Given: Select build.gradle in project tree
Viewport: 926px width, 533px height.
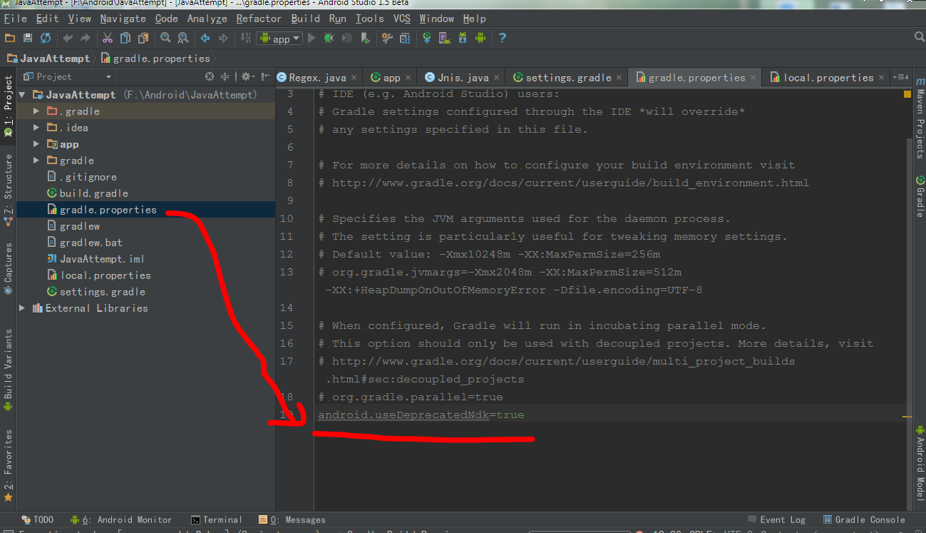Looking at the screenshot, I should click(x=93, y=193).
